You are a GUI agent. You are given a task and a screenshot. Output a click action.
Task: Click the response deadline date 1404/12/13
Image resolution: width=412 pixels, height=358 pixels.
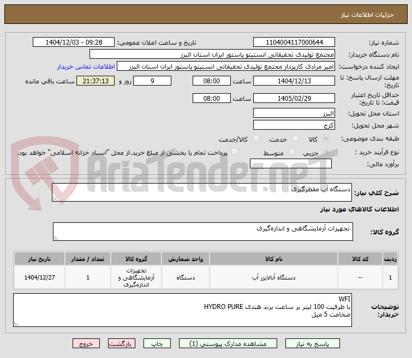[x=294, y=81]
